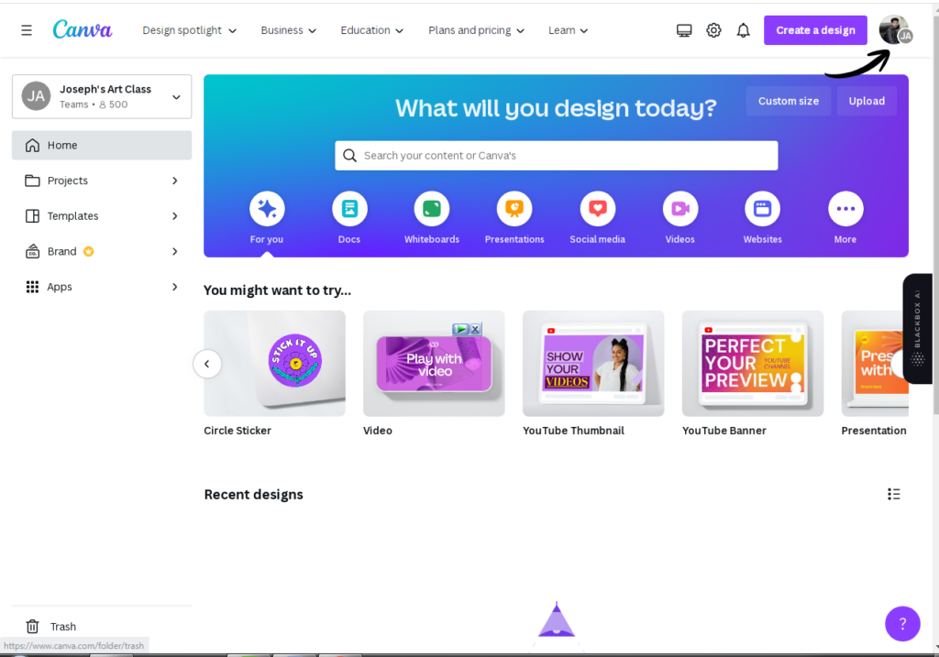The width and height of the screenshot is (939, 657).
Task: Click the Create a design button
Action: (x=815, y=30)
